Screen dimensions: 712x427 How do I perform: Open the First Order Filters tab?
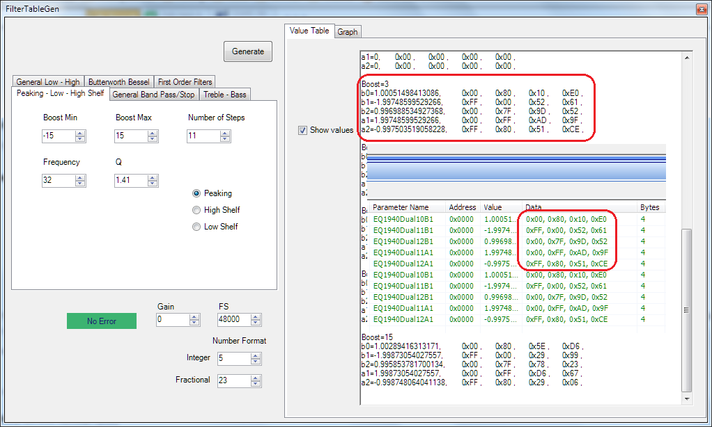pyautogui.click(x=185, y=81)
